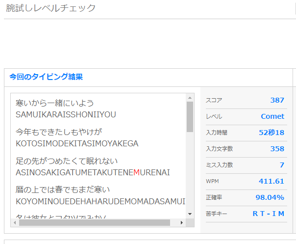Screen dimensions: 296x244
Task: Click the WPM value 411.61
Action: tap(271, 181)
